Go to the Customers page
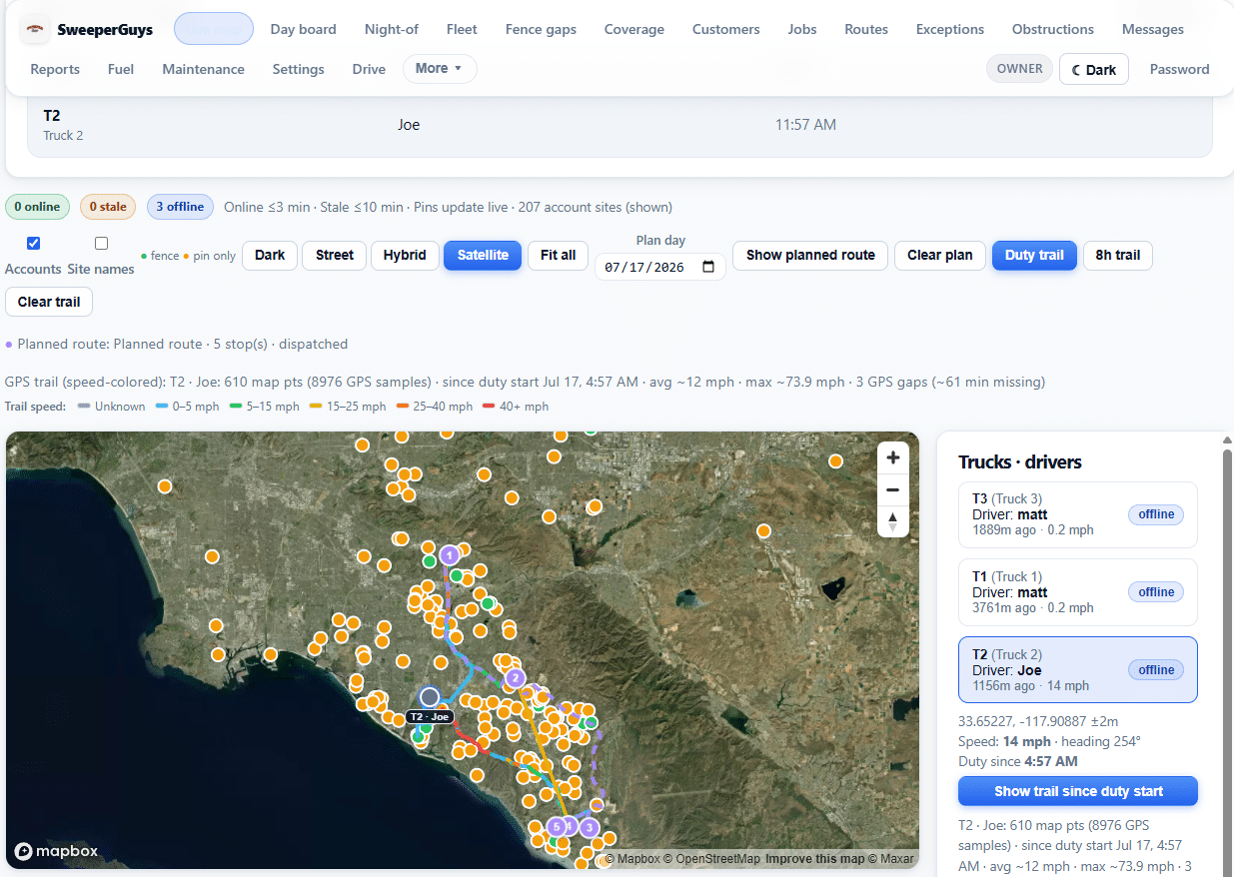The image size is (1234, 877). coord(726,29)
